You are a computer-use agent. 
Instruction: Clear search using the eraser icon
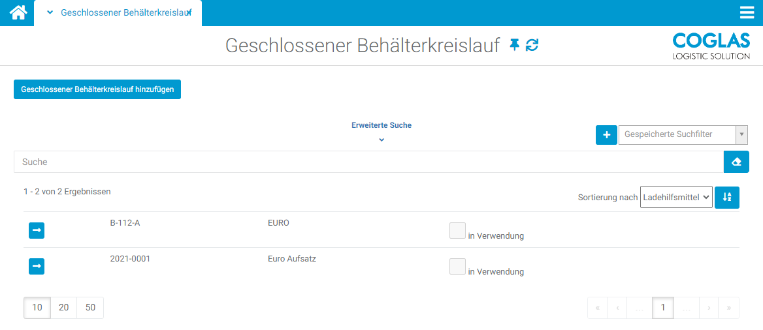pyautogui.click(x=736, y=162)
